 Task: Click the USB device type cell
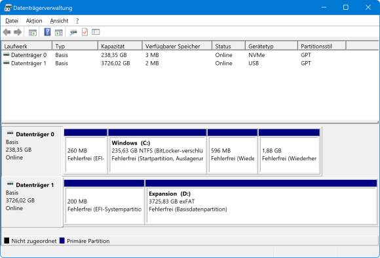point(254,64)
